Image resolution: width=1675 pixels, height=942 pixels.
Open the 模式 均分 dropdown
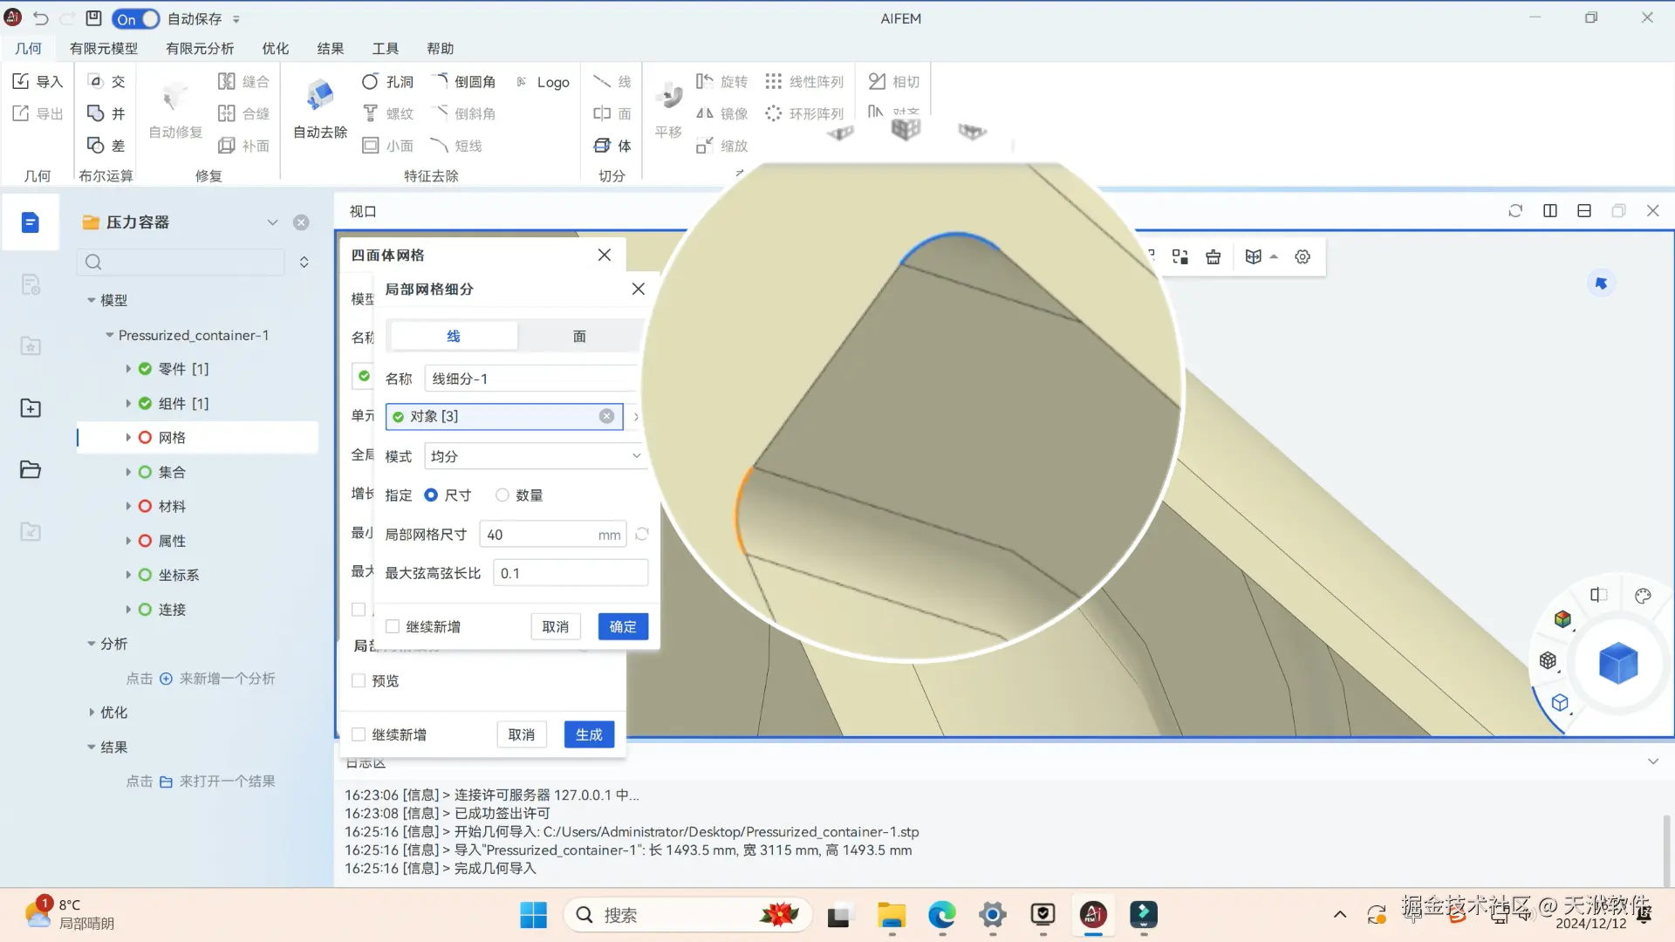pyautogui.click(x=535, y=455)
